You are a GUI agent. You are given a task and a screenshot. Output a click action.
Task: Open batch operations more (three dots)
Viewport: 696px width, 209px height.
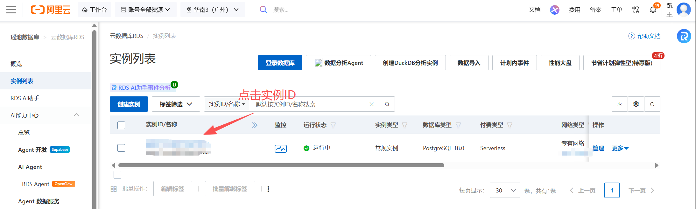[268, 189]
